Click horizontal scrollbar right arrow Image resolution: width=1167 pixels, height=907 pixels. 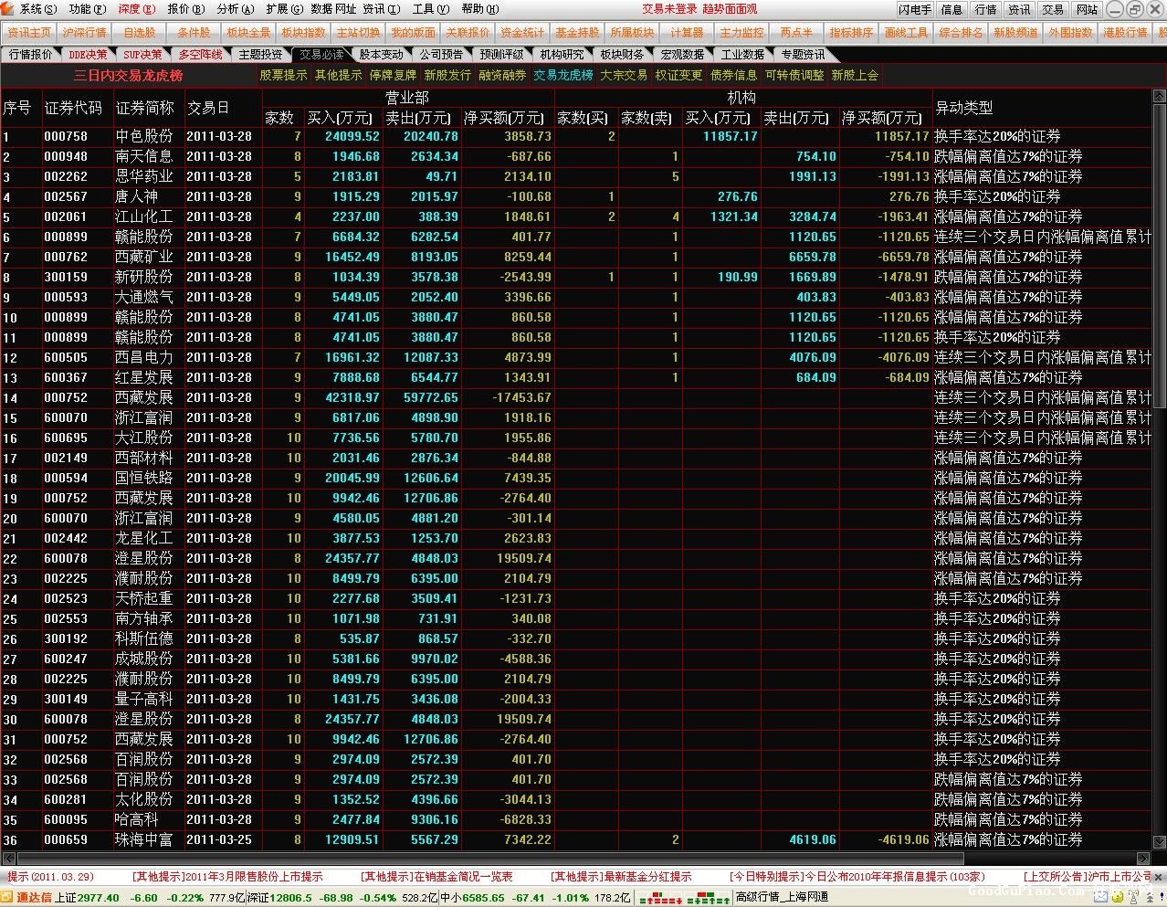pyautogui.click(x=1144, y=859)
